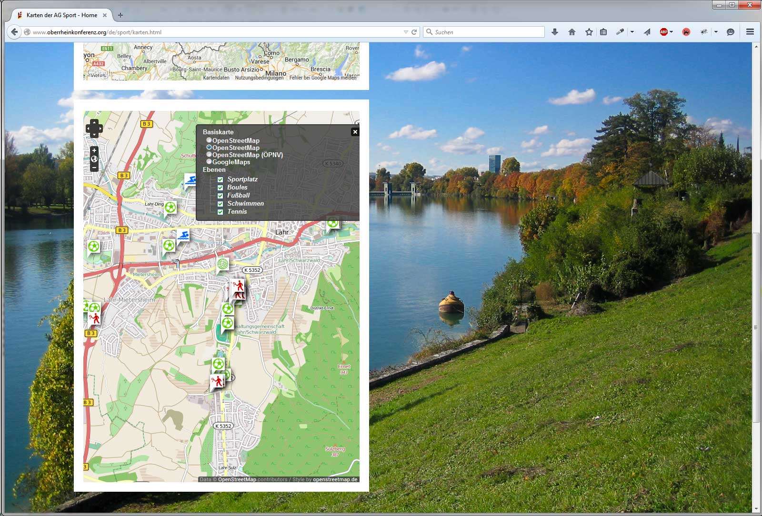Zoom in on the map
The image size is (762, 516).
click(94, 150)
